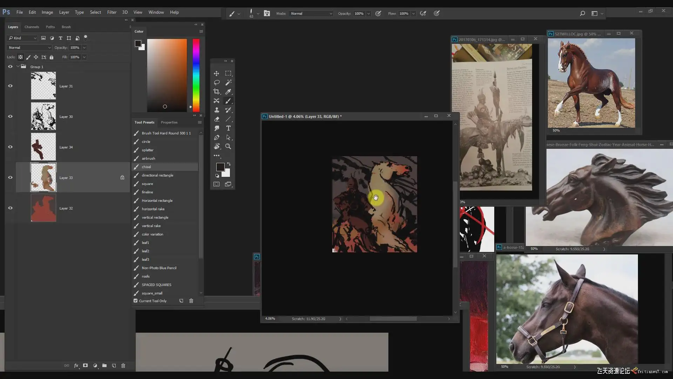Select the Move tool
The height and width of the screenshot is (379, 673).
tap(216, 73)
